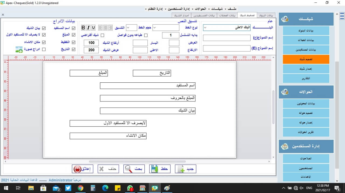345x193 pixels.
Task: Enable the شيك أفتراضي checkbox
Action: click(x=102, y=35)
